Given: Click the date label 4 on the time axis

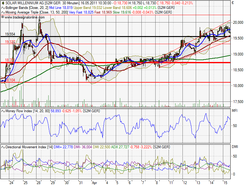Looking at the screenshot, I should click(x=107, y=183).
